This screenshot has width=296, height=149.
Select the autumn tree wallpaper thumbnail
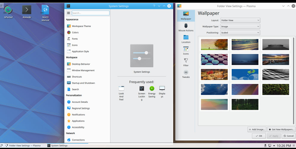[x=214, y=44]
